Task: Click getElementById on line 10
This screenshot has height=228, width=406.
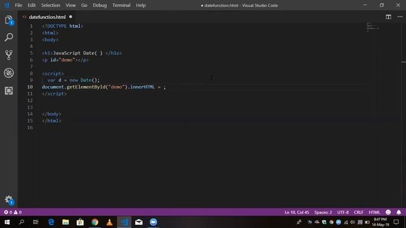Action: (86, 87)
